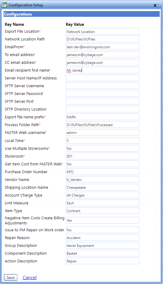The image size is (163, 284).
Task: Click the Process Folder Path field
Action: click(102, 125)
